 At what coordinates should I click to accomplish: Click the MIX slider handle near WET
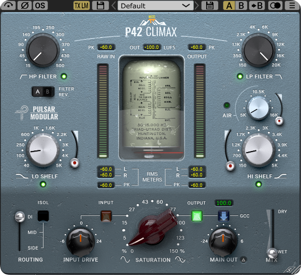point(272,253)
